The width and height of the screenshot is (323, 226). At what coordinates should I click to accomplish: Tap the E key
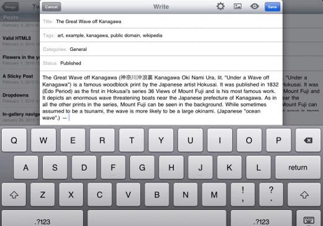[x=73, y=140]
